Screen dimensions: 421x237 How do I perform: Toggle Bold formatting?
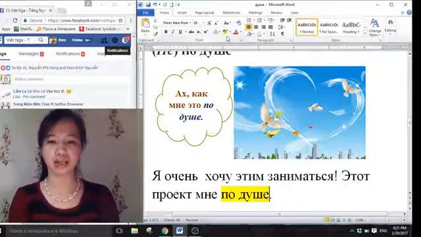pyautogui.click(x=166, y=32)
